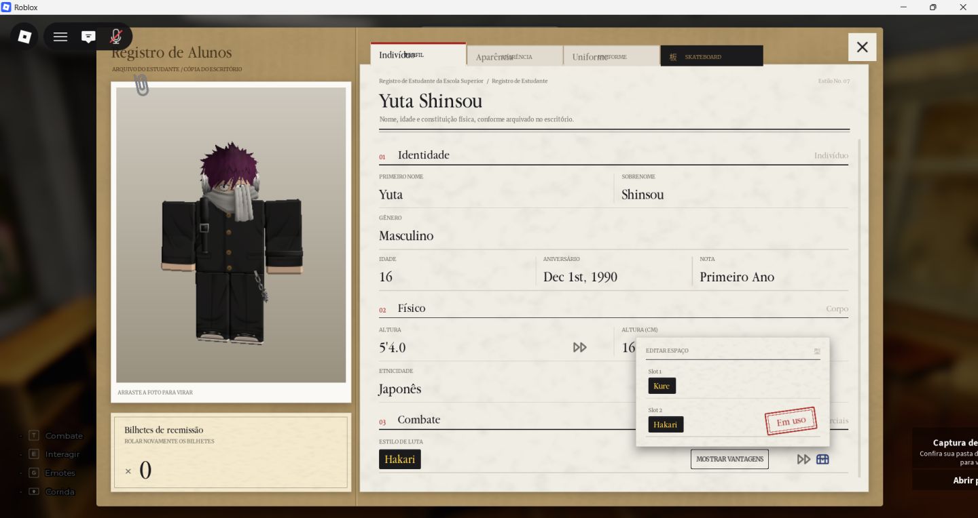Image resolution: width=978 pixels, height=518 pixels.
Task: Click the blue slot grid icon
Action: coord(822,459)
